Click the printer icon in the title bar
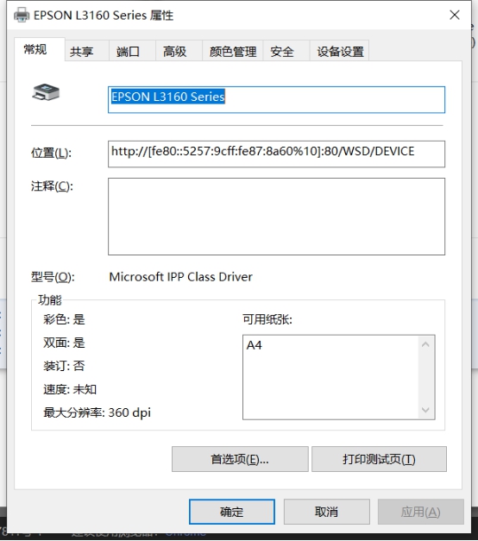 [x=22, y=16]
